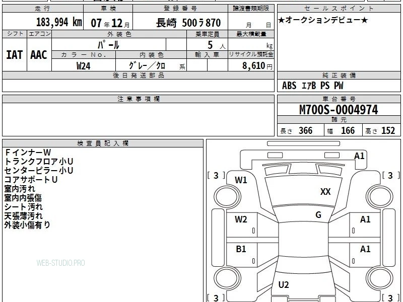Select chassis number M700S-0004974
Screen dimensions: 403x302
(339, 110)
